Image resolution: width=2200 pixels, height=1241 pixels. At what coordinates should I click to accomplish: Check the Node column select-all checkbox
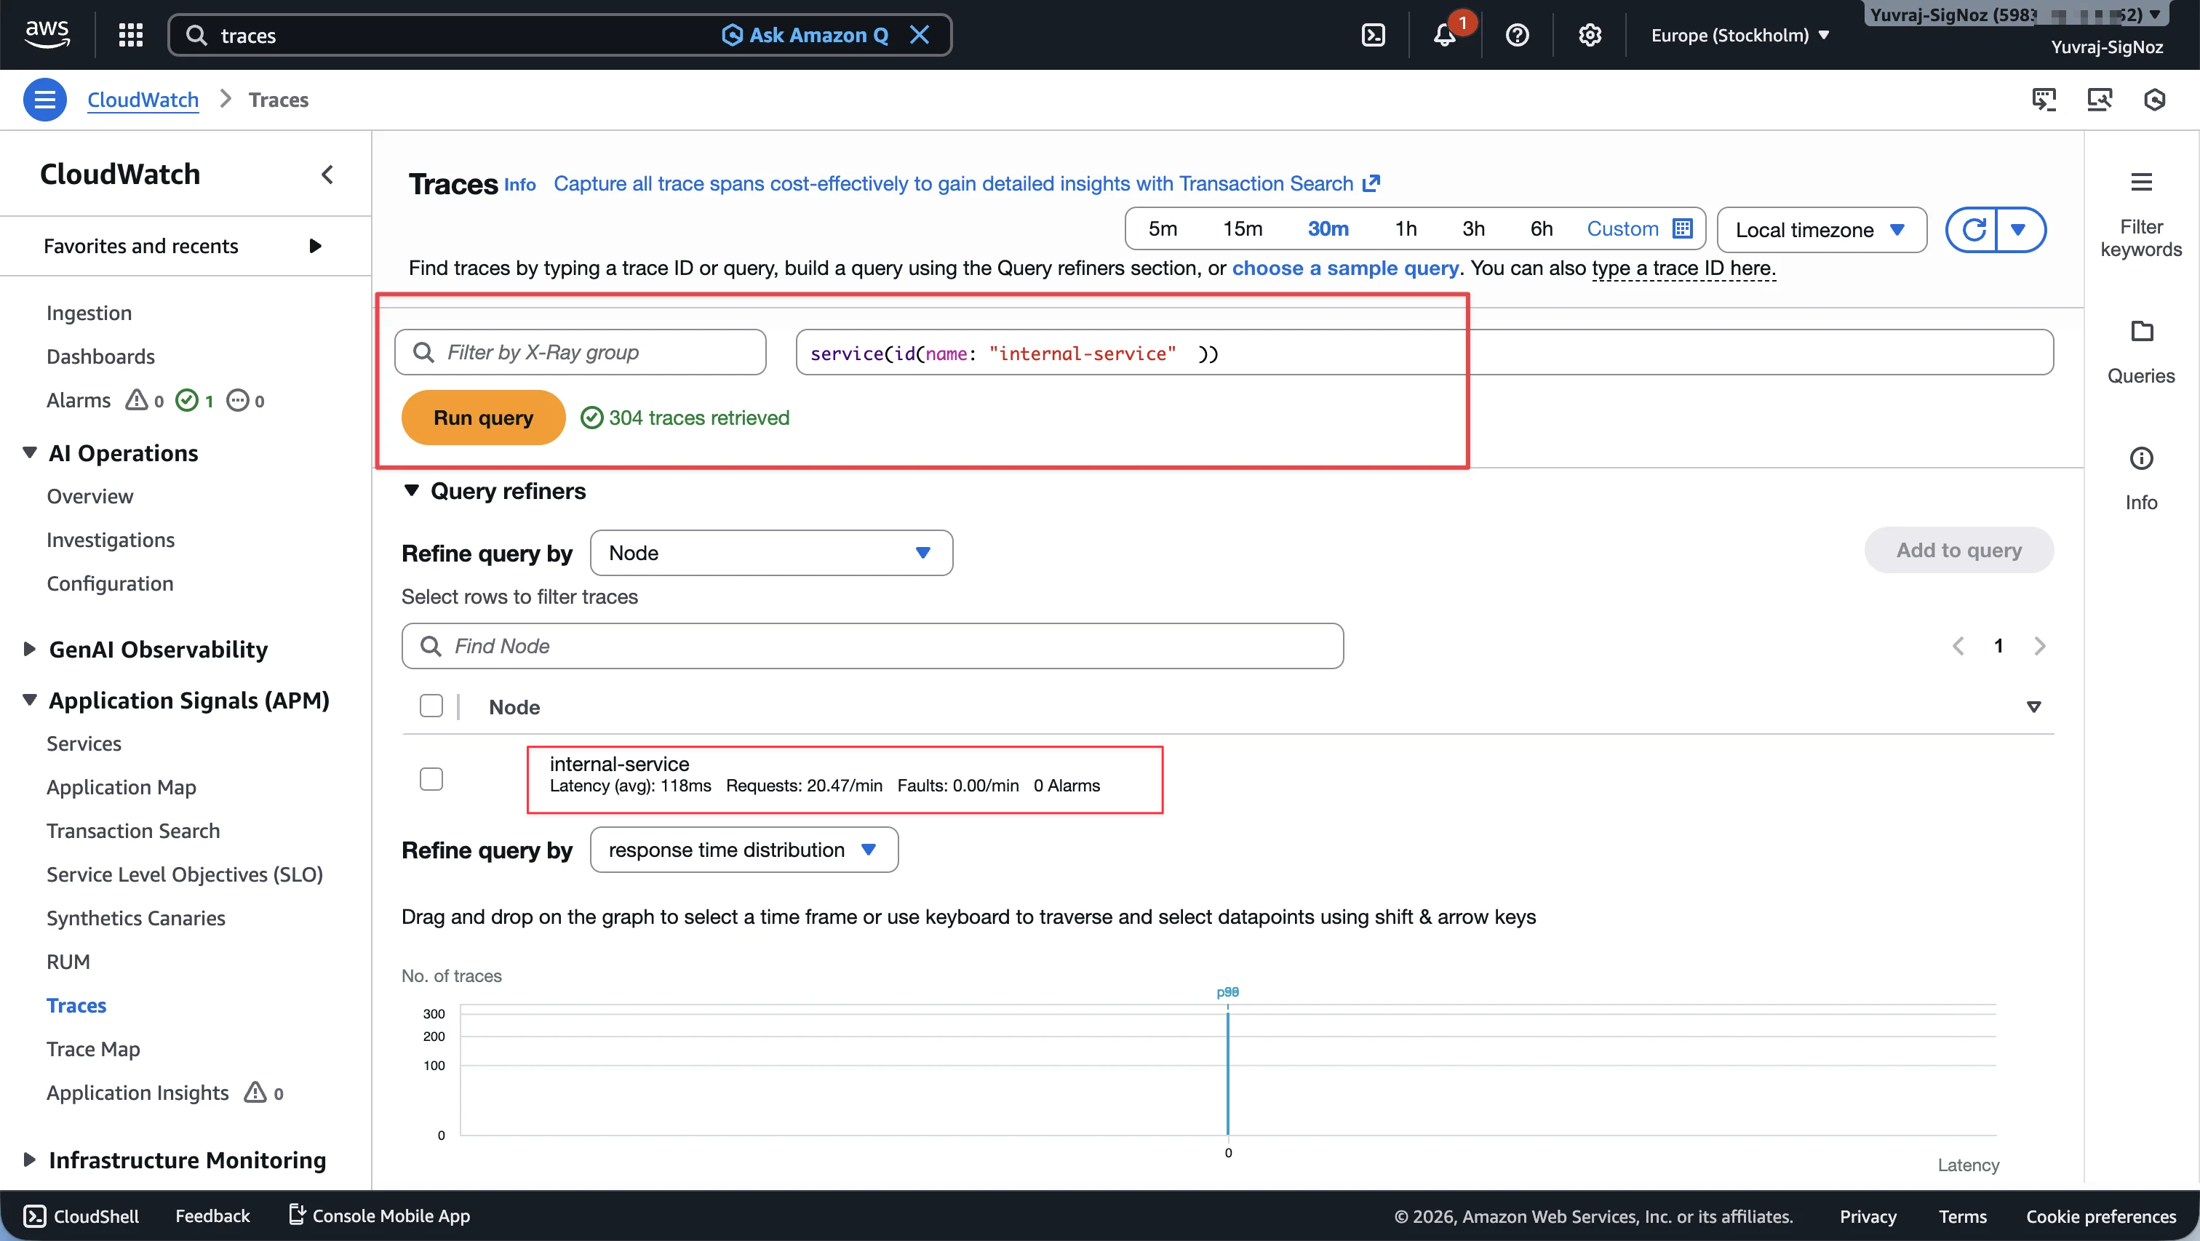click(x=431, y=706)
